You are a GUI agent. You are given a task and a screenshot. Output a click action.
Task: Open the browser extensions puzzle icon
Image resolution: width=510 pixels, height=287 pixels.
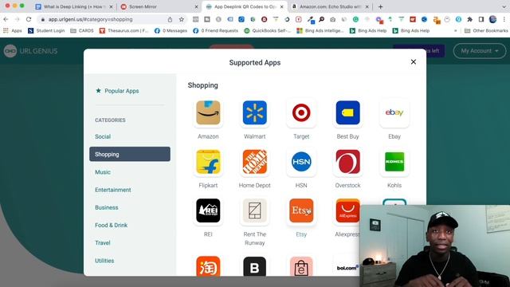click(469, 19)
